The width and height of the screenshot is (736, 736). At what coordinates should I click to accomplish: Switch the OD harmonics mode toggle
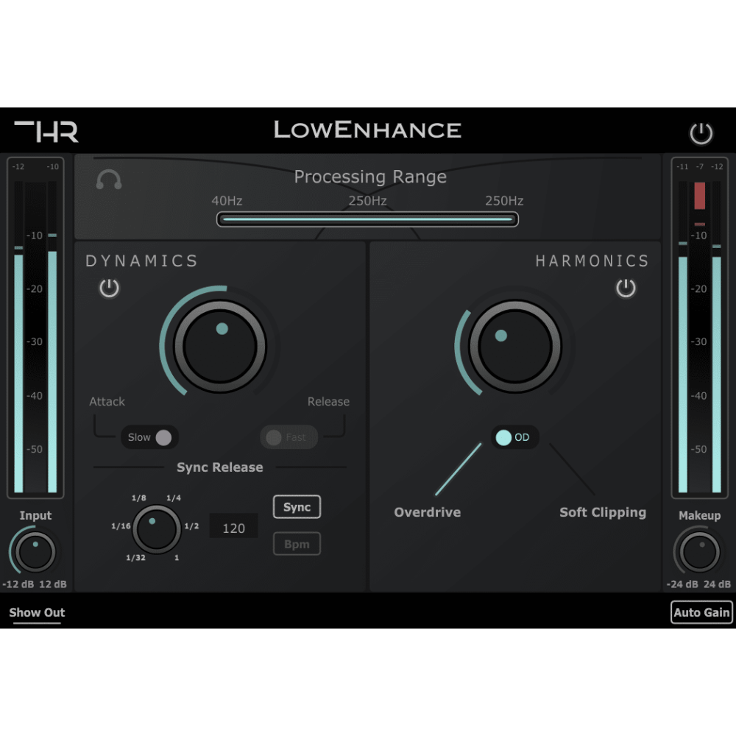pos(514,437)
